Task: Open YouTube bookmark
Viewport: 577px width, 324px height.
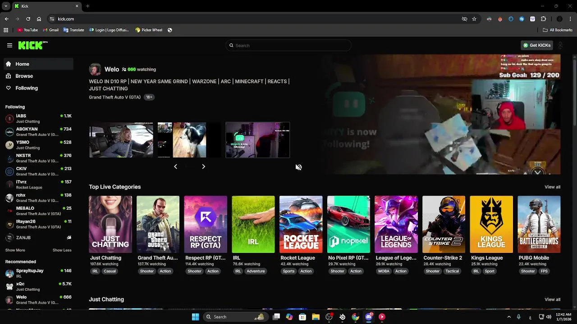Action: click(27, 30)
